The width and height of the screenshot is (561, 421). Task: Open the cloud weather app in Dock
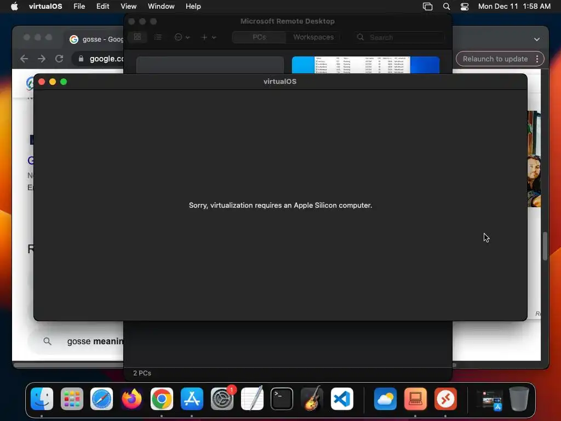pyautogui.click(x=385, y=399)
